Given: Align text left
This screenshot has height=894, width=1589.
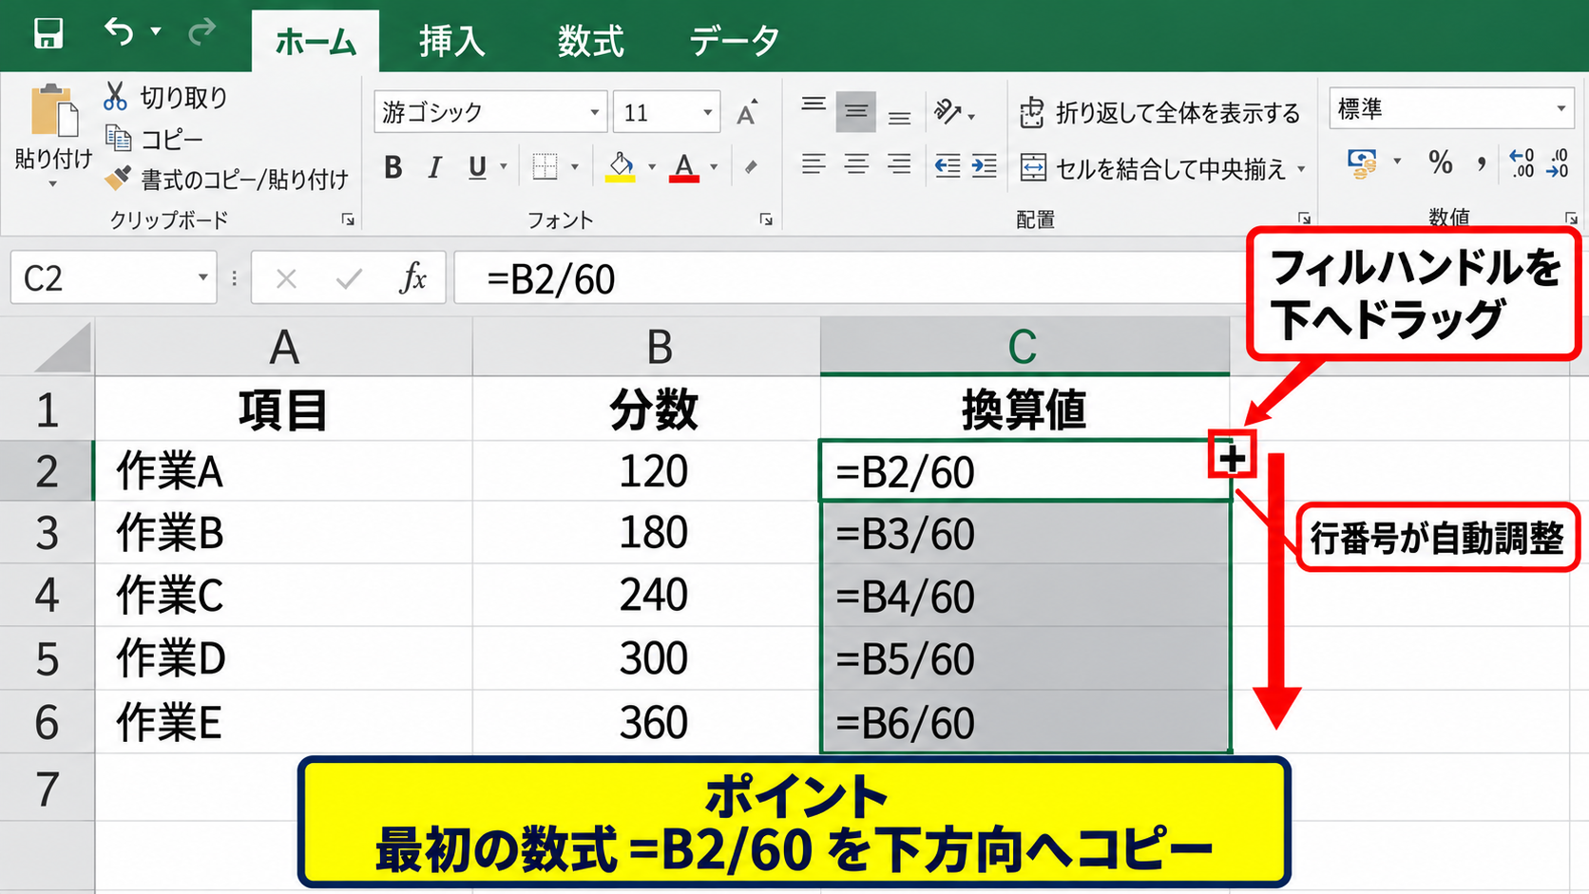Looking at the screenshot, I should point(814,165).
